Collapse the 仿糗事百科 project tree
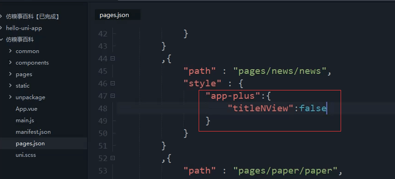 coord(1,40)
